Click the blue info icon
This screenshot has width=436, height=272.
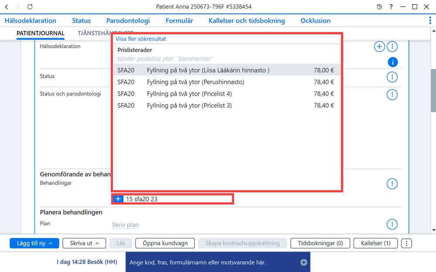pos(393,62)
